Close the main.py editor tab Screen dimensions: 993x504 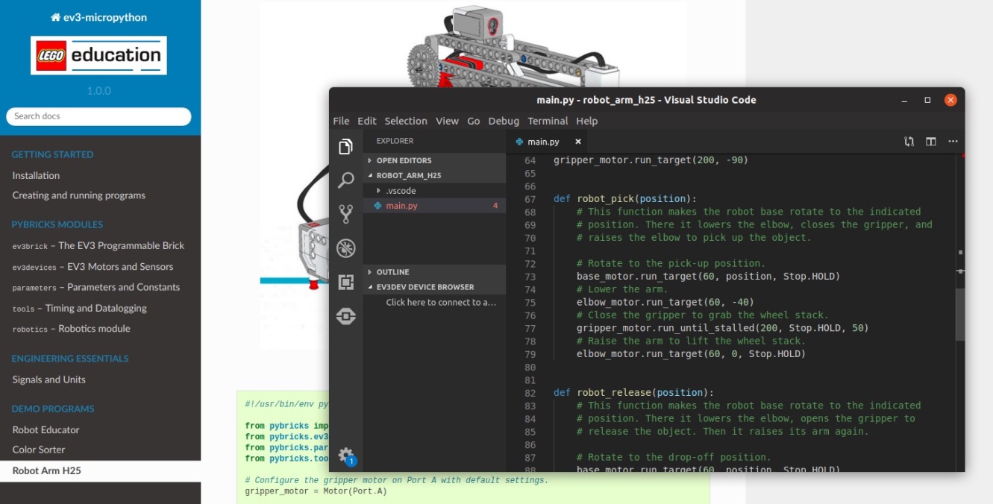[x=577, y=142]
